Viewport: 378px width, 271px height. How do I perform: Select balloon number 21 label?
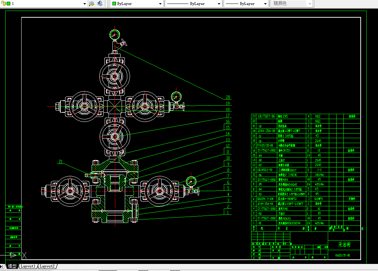(x=60, y=161)
